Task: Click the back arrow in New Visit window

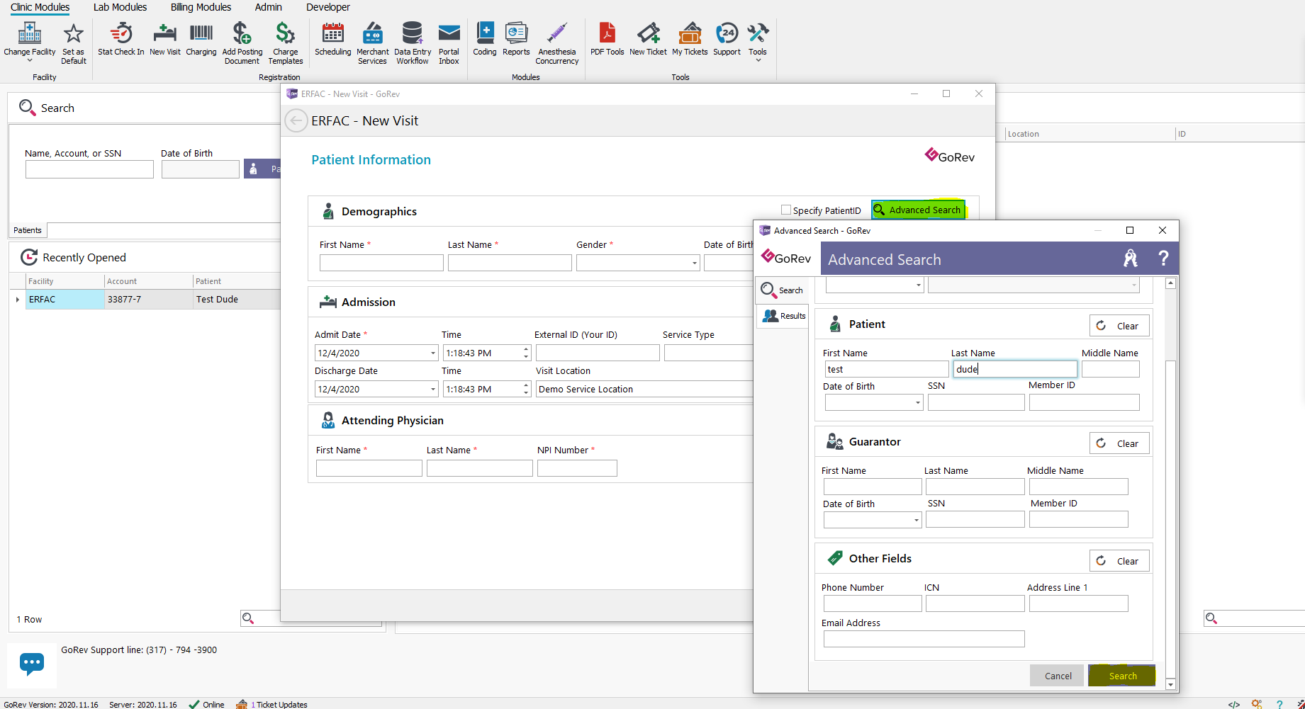Action: pyautogui.click(x=296, y=120)
